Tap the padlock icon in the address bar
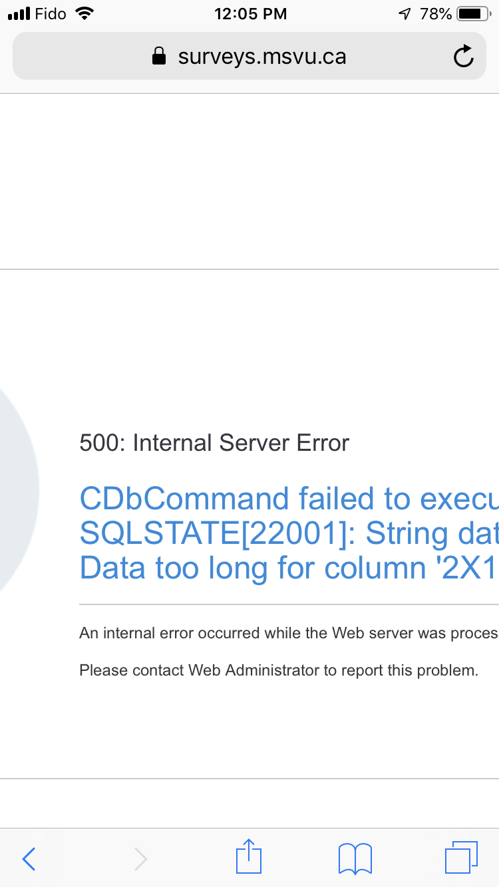499x887 pixels. [x=159, y=57]
